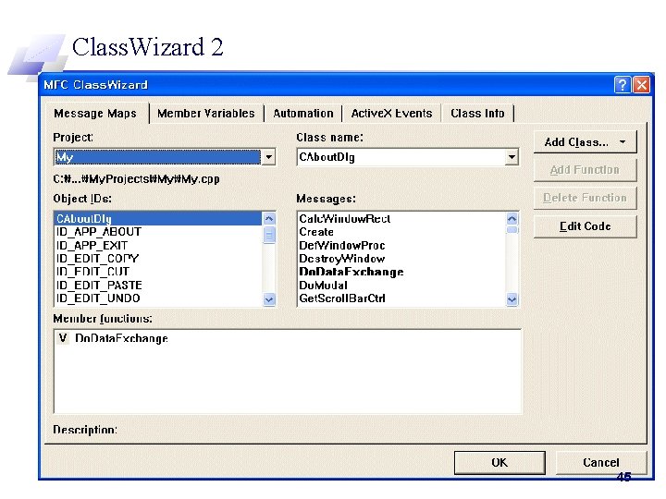Click Messages list scrollbar up arrow
Image resolution: width=666 pixels, height=499 pixels.
(x=512, y=219)
